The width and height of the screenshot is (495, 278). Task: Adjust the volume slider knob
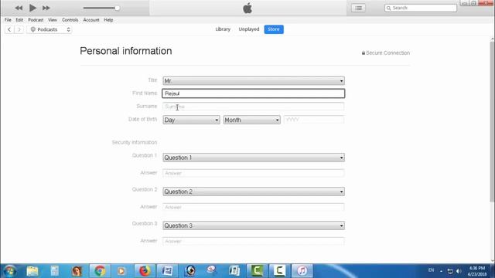[x=117, y=8]
